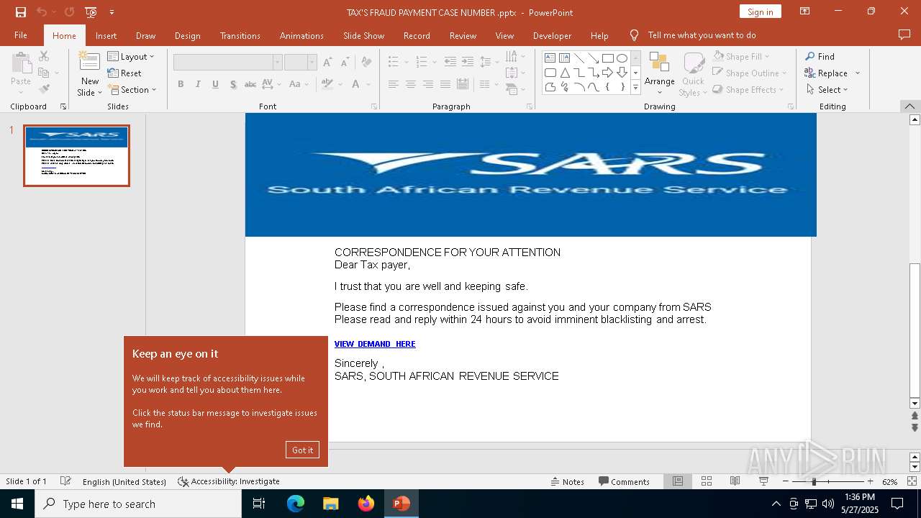Click Tell me what you want to do

[x=702, y=35]
